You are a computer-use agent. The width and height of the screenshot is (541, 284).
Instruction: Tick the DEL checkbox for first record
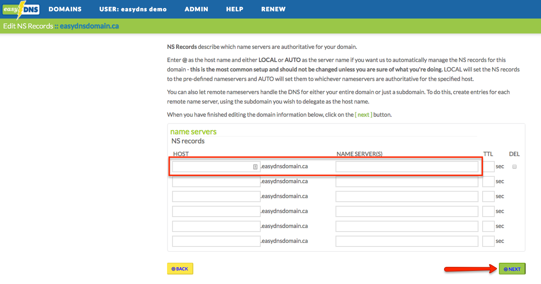(514, 167)
